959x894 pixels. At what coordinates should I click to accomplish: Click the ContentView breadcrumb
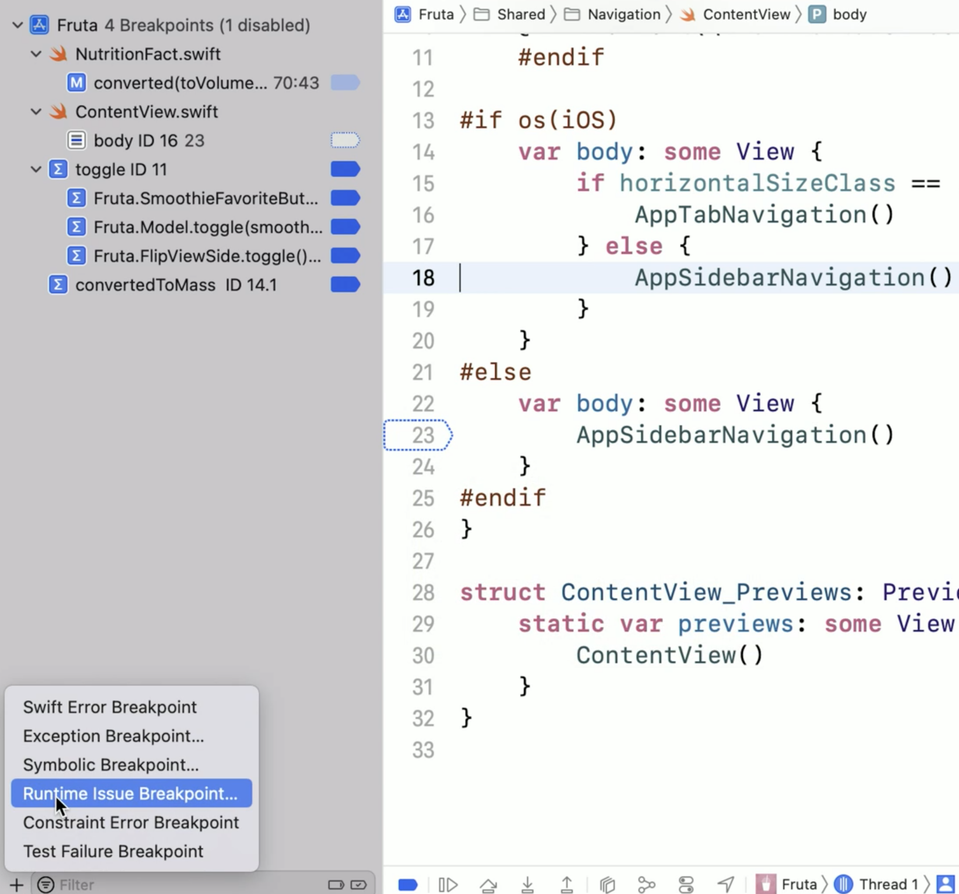click(x=735, y=14)
